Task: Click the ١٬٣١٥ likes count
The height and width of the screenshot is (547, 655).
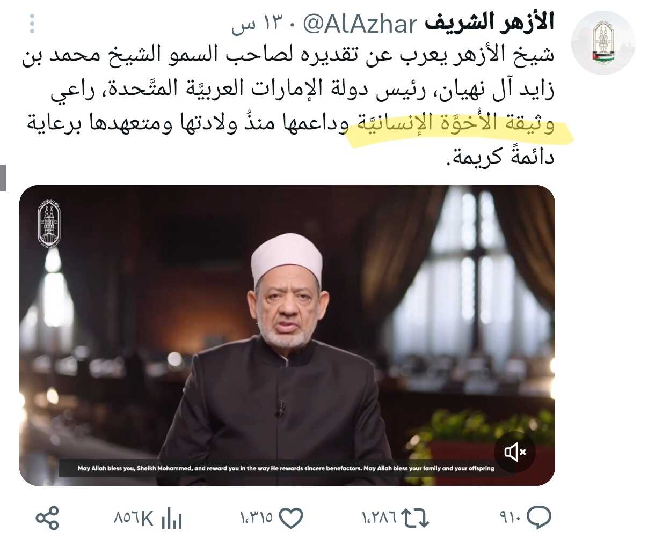Action: [257, 519]
